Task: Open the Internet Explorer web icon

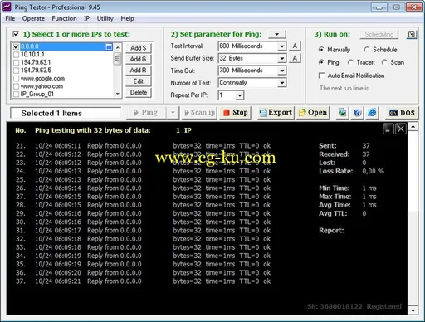Action: (x=372, y=113)
